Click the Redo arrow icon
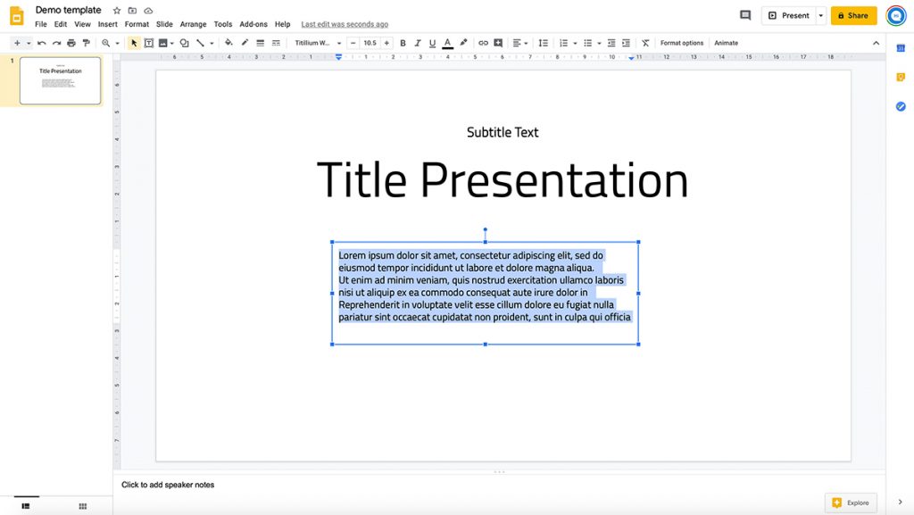Viewport: 914px width, 515px height. tap(56, 43)
